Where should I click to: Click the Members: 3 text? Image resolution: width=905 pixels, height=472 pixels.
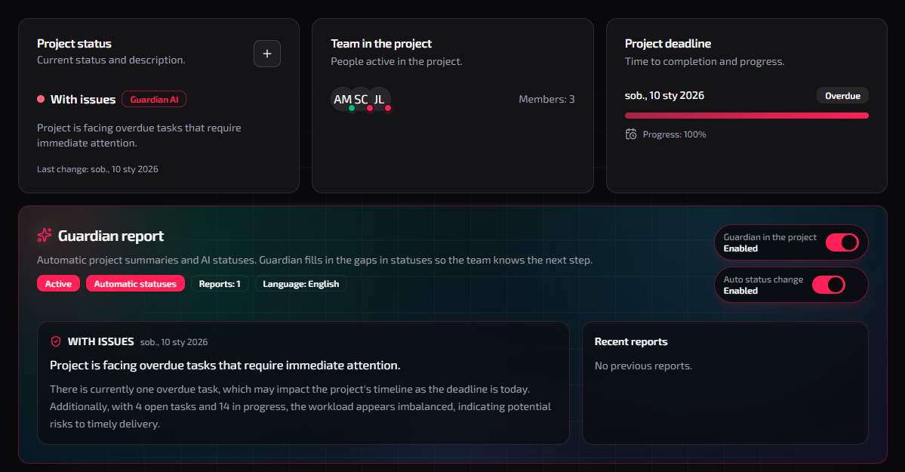coord(546,100)
